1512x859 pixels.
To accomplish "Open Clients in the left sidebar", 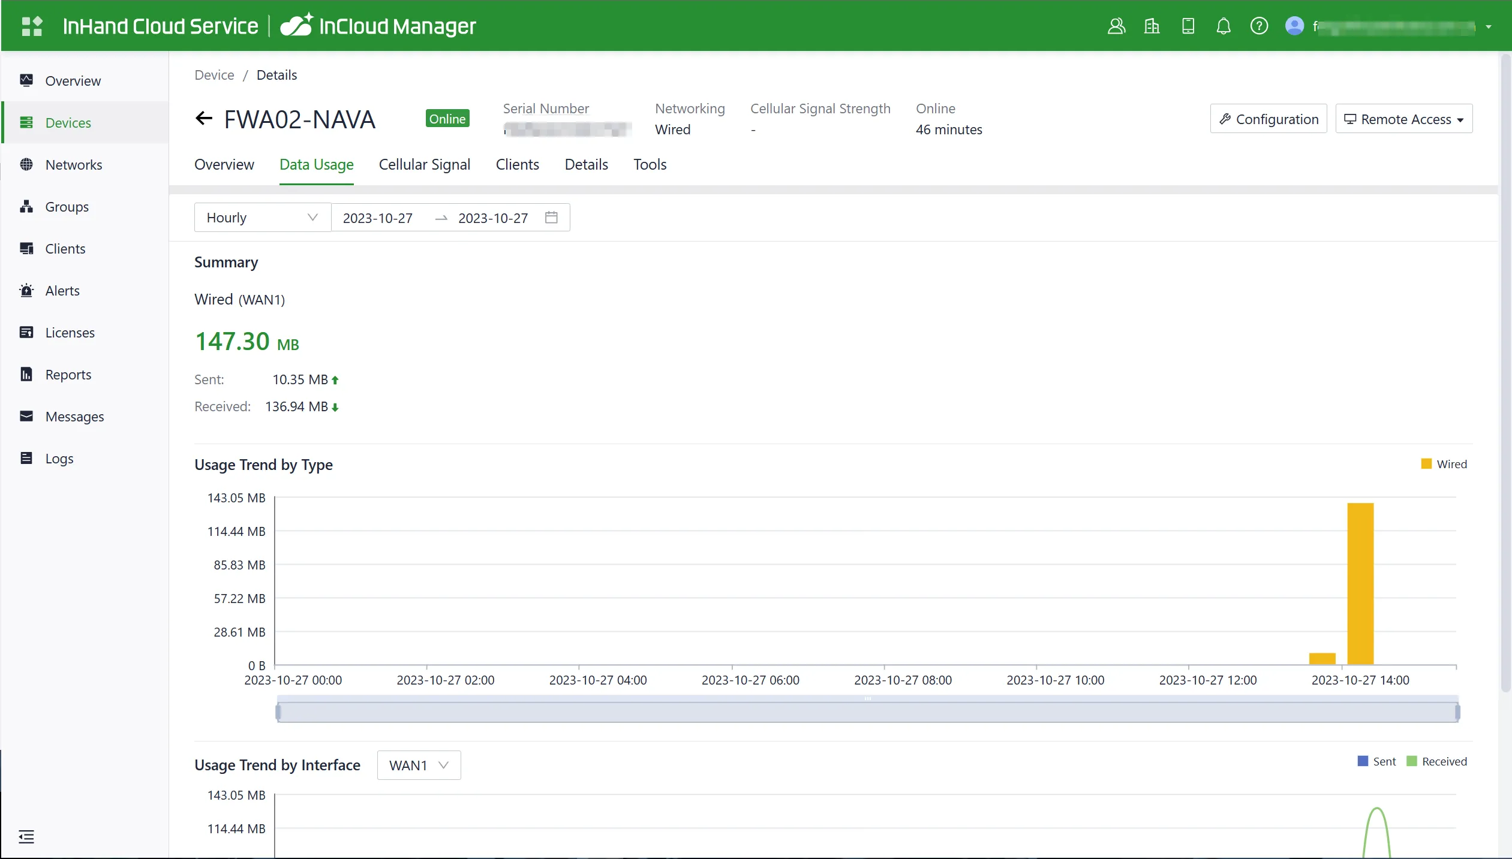I will click(85, 248).
